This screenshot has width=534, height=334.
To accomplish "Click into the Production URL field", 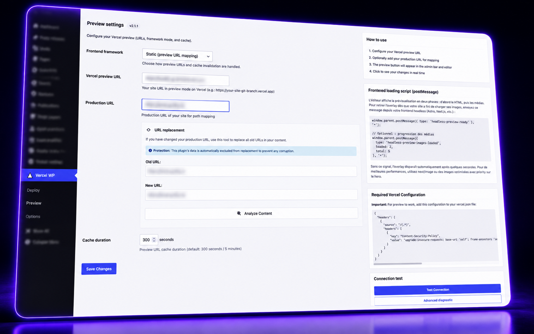I will pos(185,105).
